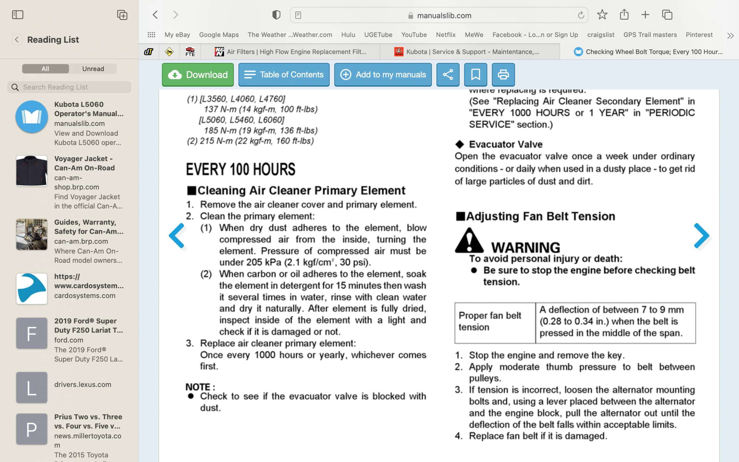
Task: Open GPS Trail masters bookmark
Action: tap(650, 35)
